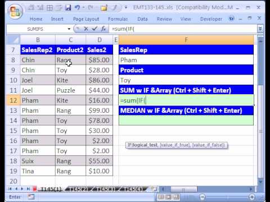Open the Home ribbon tab
This screenshot has height=202, width=270.
tap(36, 19)
